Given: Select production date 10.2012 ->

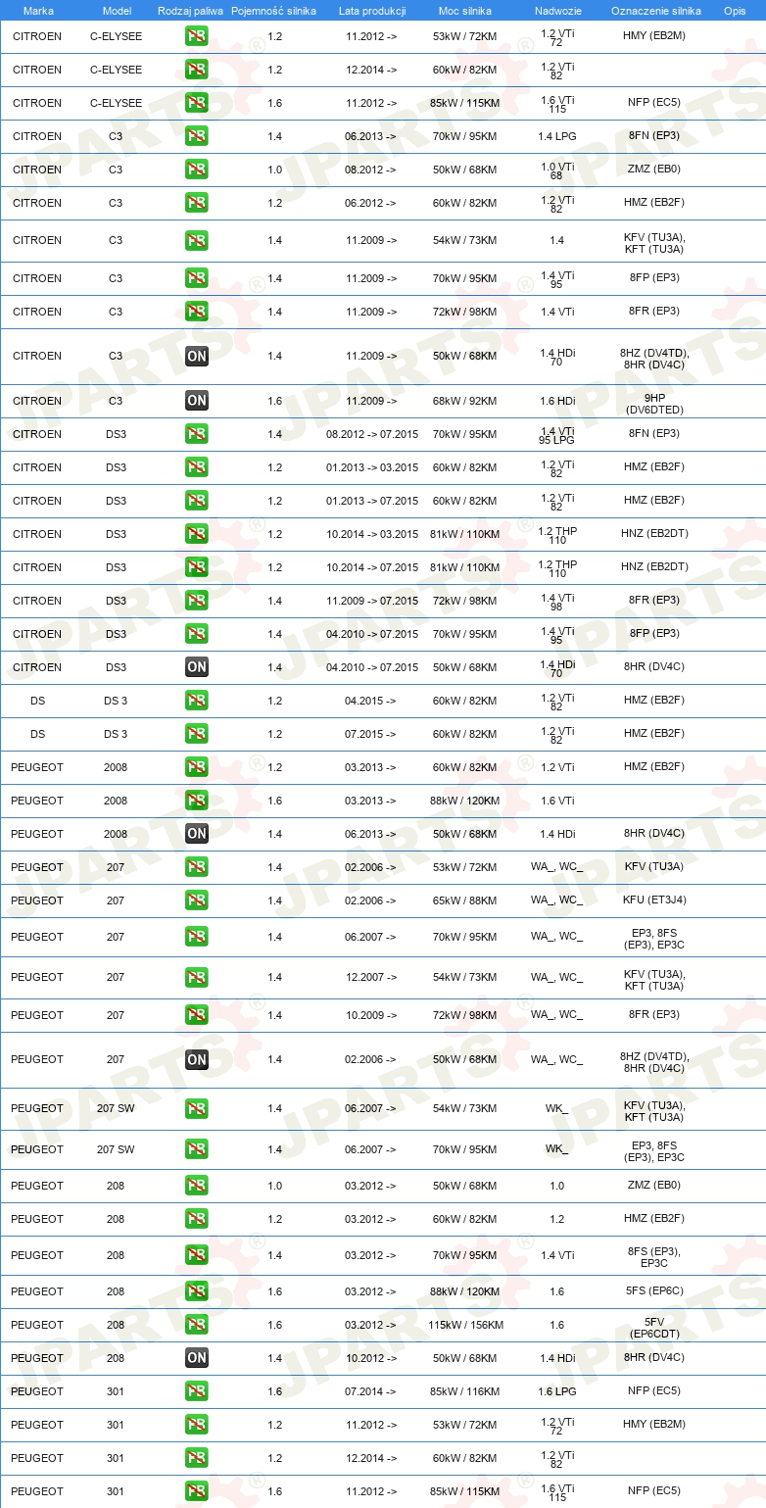Looking at the screenshot, I should tap(371, 1358).
